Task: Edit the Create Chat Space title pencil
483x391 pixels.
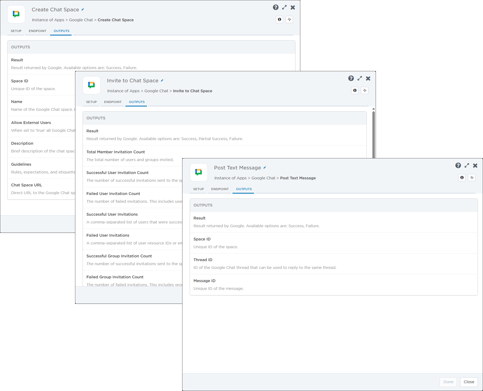Action: click(83, 10)
